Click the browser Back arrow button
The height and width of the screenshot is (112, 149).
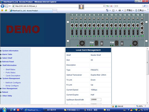tap(2, 6)
